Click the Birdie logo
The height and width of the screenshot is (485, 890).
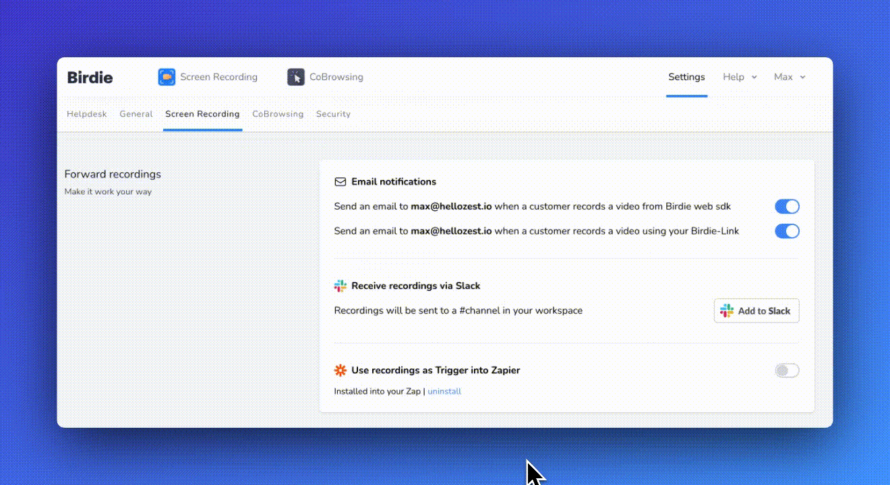click(90, 77)
